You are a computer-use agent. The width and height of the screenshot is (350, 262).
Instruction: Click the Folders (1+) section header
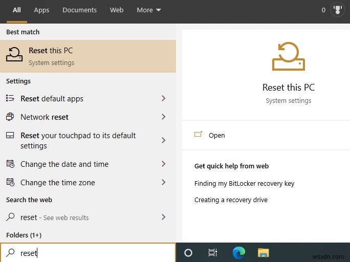(x=24, y=235)
